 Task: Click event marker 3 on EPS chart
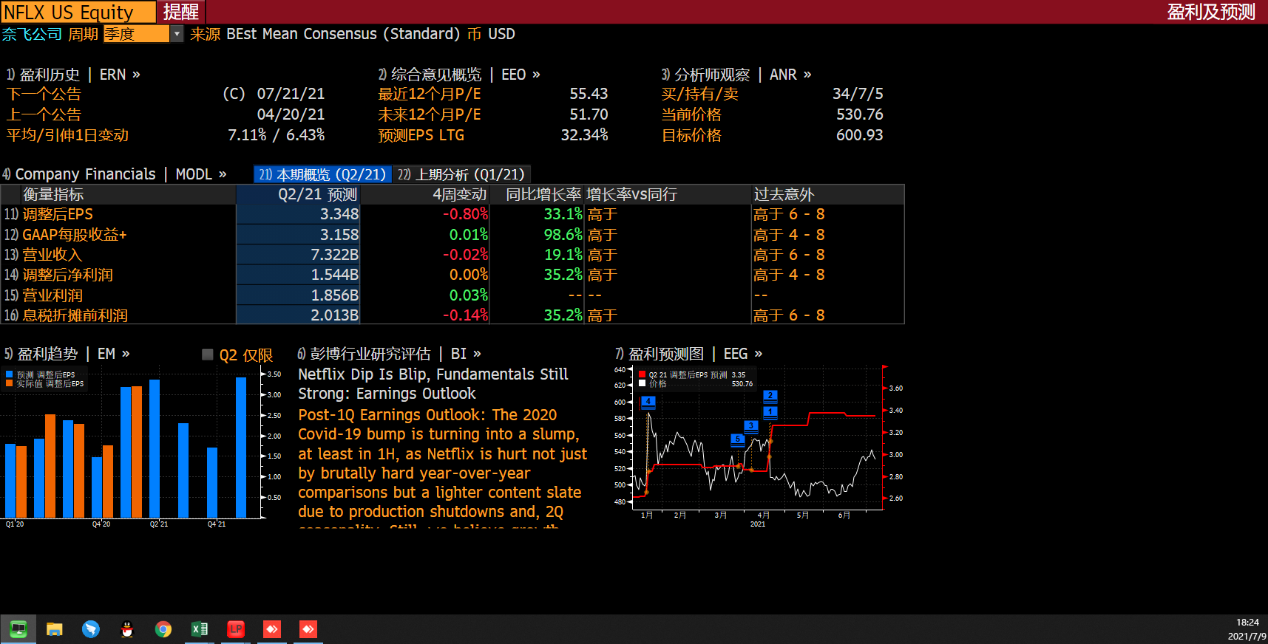pyautogui.click(x=751, y=426)
